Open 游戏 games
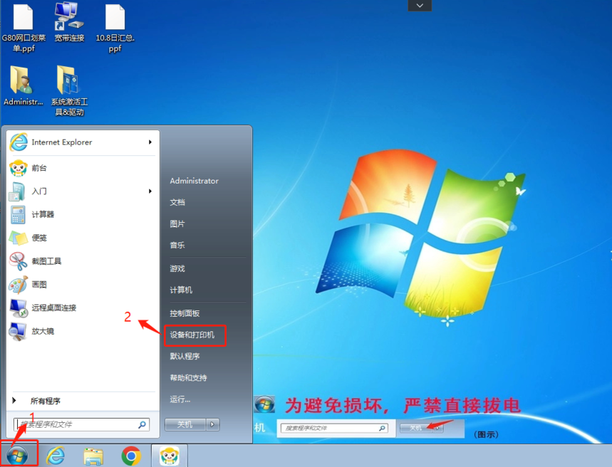The width and height of the screenshot is (612, 467). coord(177,269)
